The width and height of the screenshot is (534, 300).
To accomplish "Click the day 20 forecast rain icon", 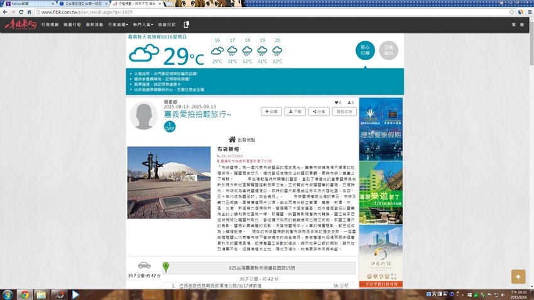I will [x=277, y=51].
